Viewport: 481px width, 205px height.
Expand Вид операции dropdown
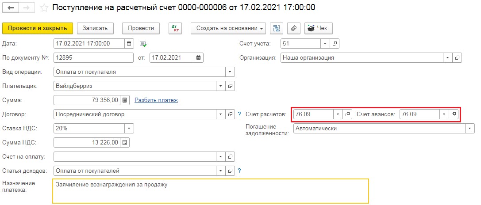click(230, 72)
